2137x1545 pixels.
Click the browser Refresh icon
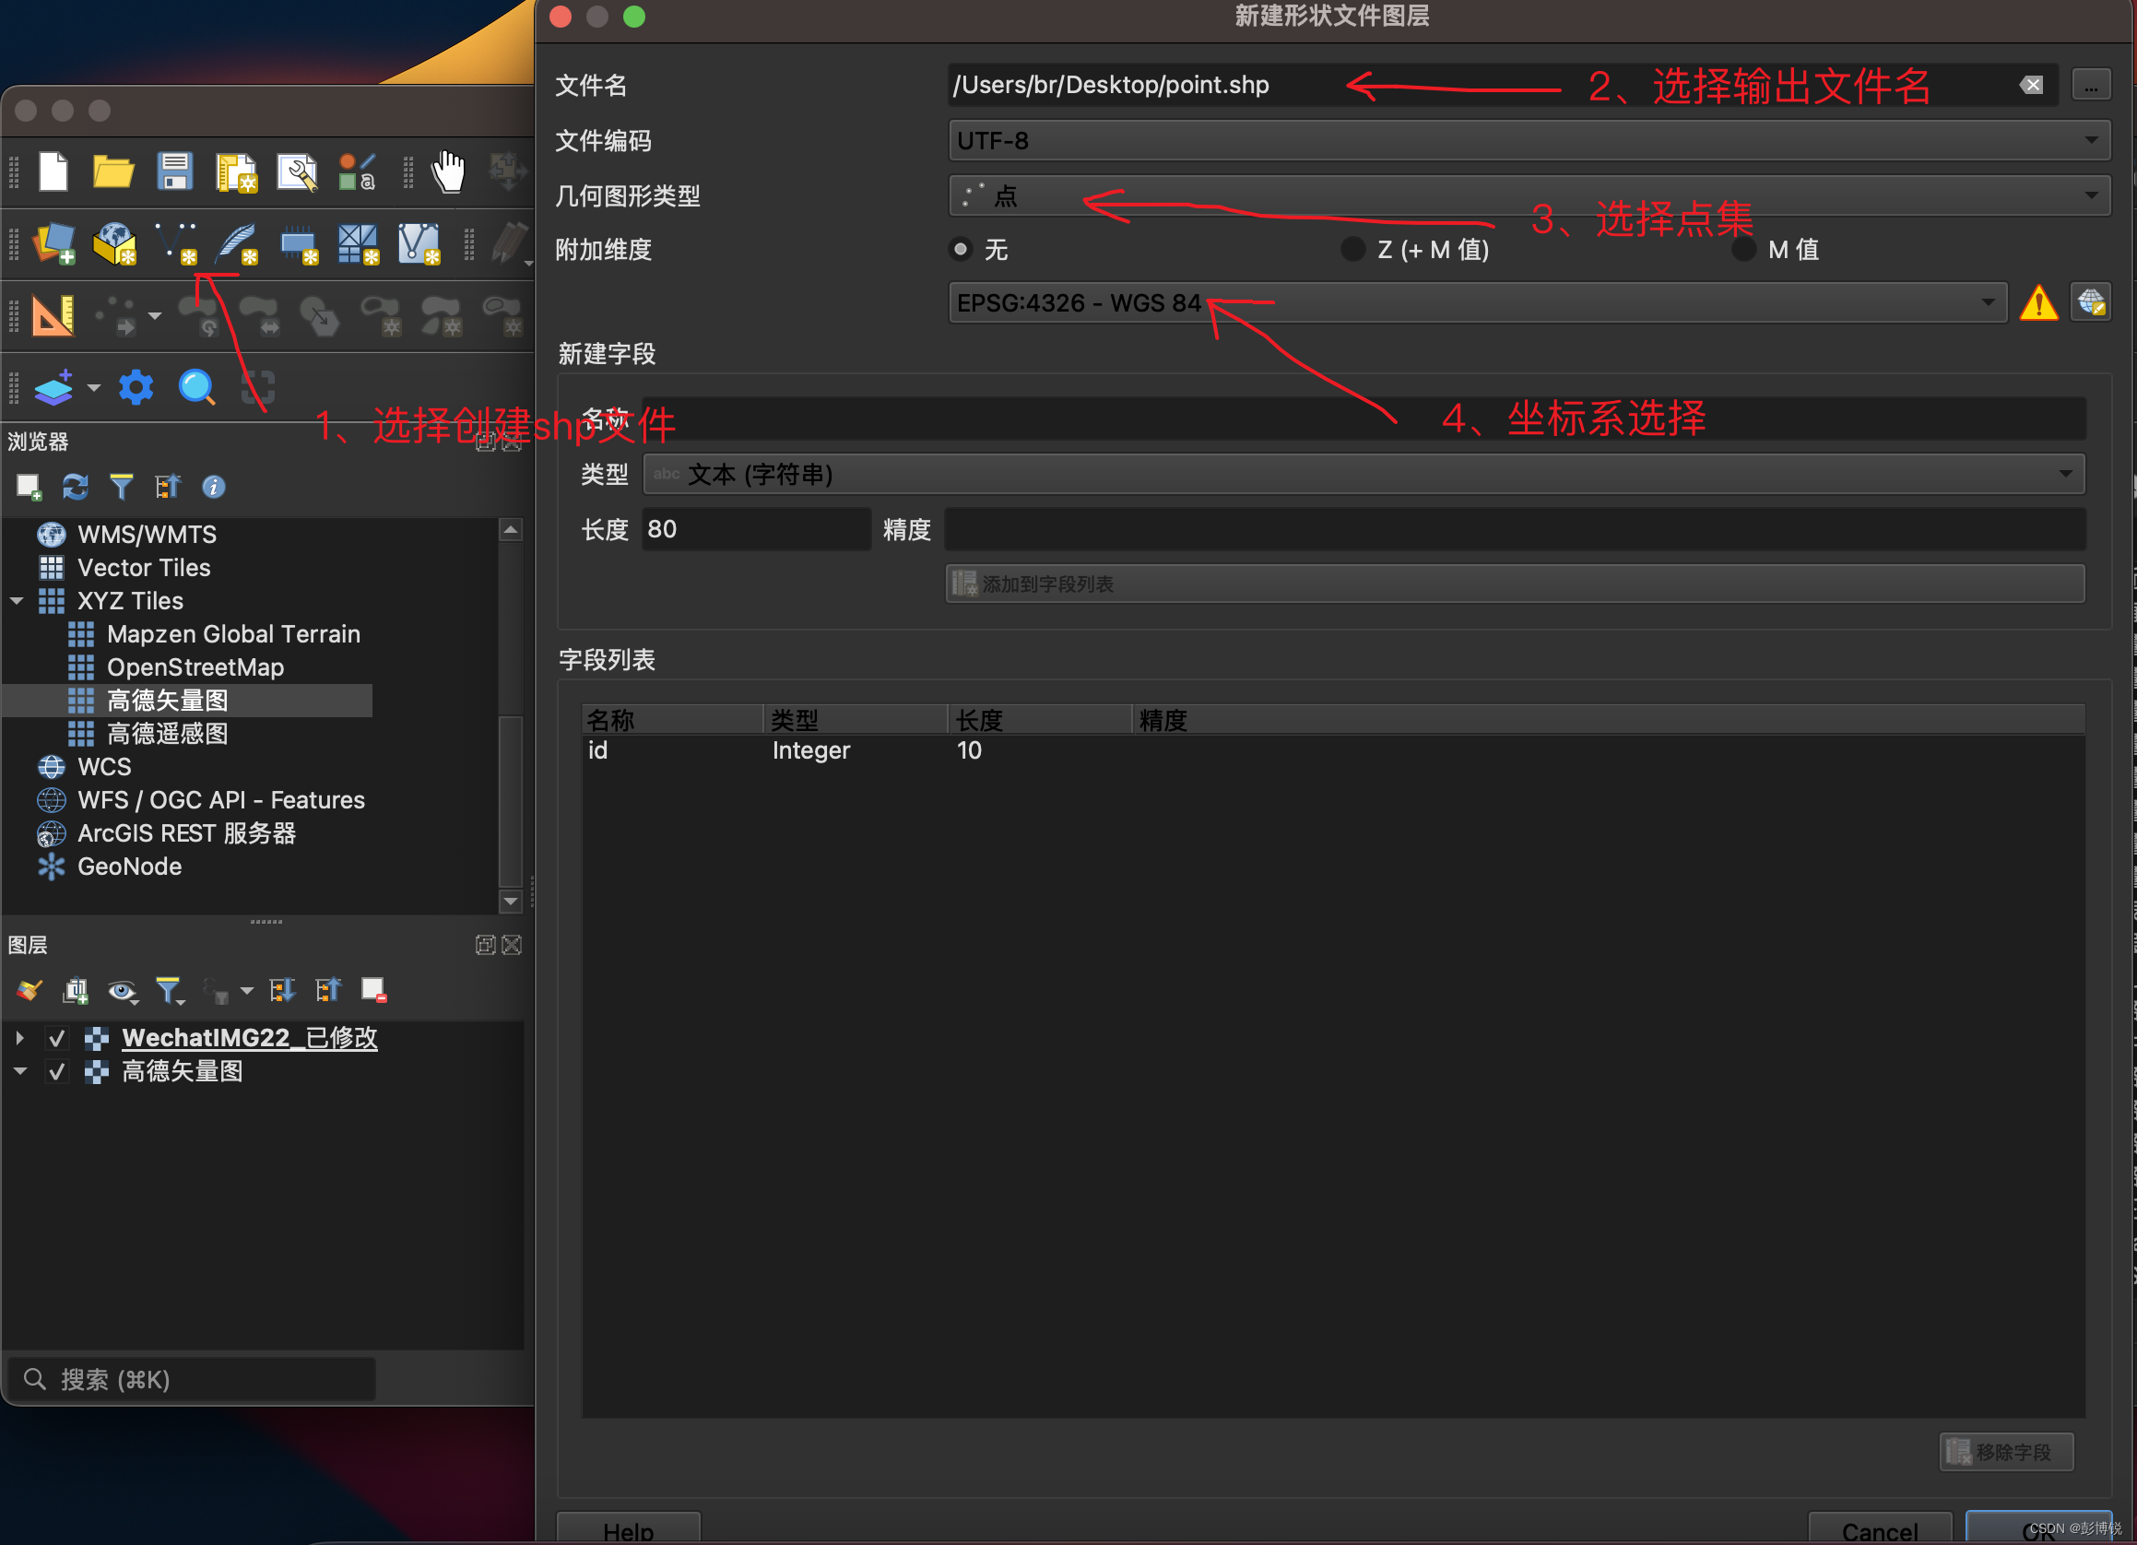pos(76,486)
